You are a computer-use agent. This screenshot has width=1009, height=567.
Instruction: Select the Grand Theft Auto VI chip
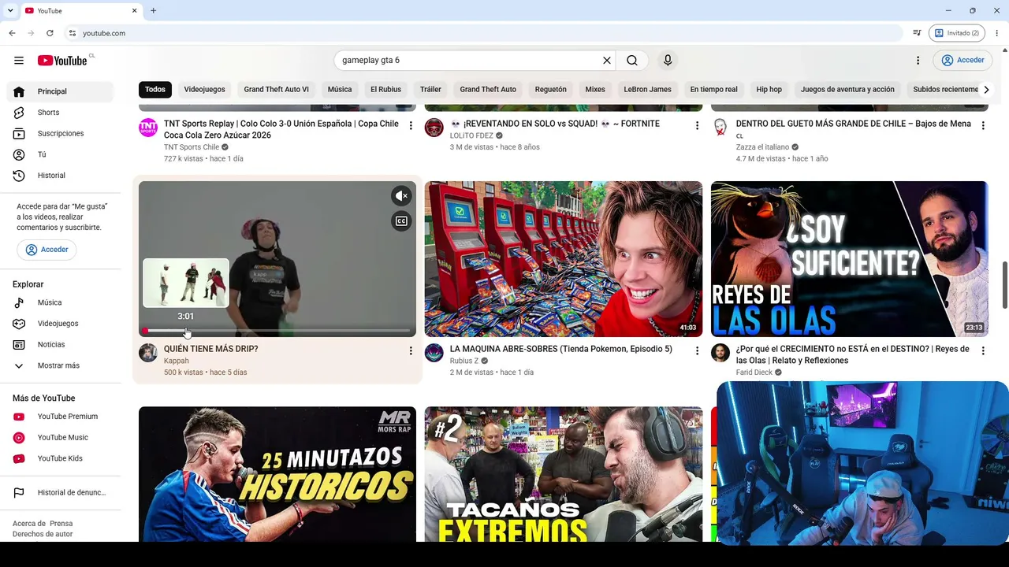coord(276,90)
